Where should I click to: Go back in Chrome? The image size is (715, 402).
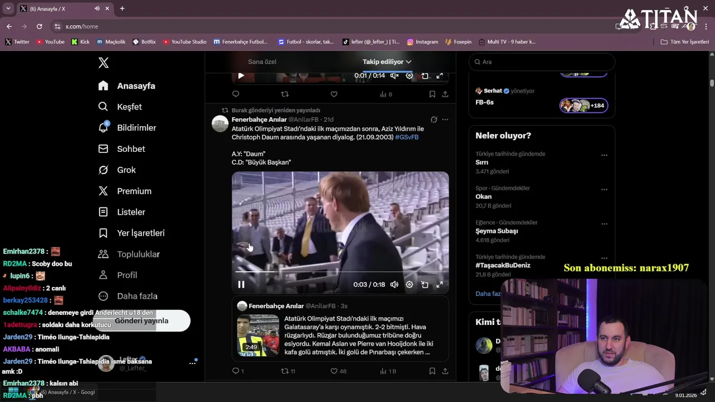(x=9, y=26)
